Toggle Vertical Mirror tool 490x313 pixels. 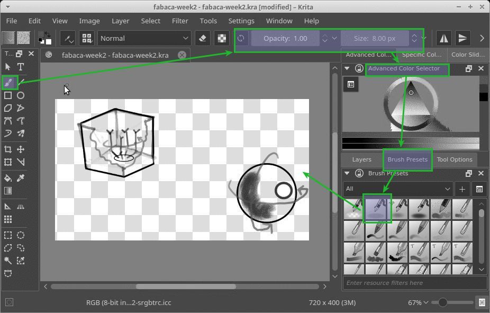point(462,39)
